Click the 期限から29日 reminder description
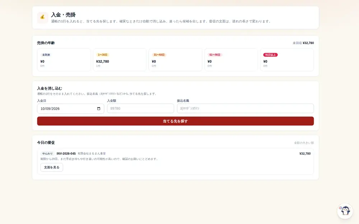Viewport: 359px width, 224px height. pos(99,159)
